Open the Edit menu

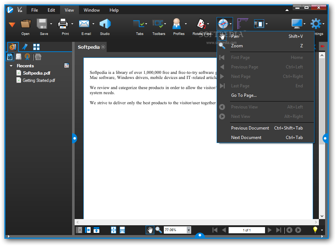[x=51, y=10]
